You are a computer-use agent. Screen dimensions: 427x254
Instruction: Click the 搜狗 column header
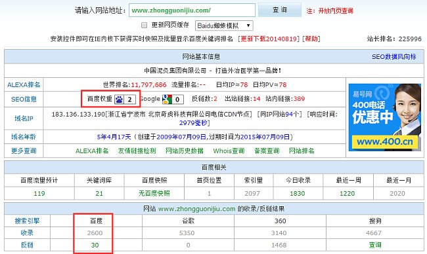pyautogui.click(x=375, y=221)
